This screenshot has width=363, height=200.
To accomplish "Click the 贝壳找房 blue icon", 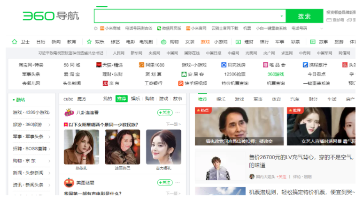I will (x=224, y=65).
